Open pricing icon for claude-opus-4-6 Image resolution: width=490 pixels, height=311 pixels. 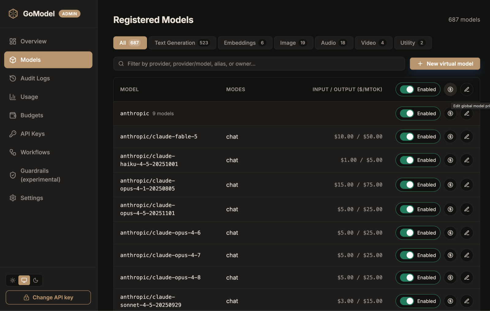(450, 233)
